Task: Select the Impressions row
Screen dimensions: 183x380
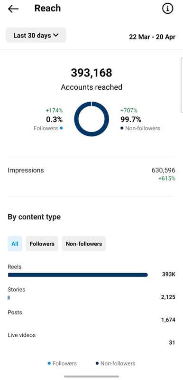Action: click(x=91, y=174)
